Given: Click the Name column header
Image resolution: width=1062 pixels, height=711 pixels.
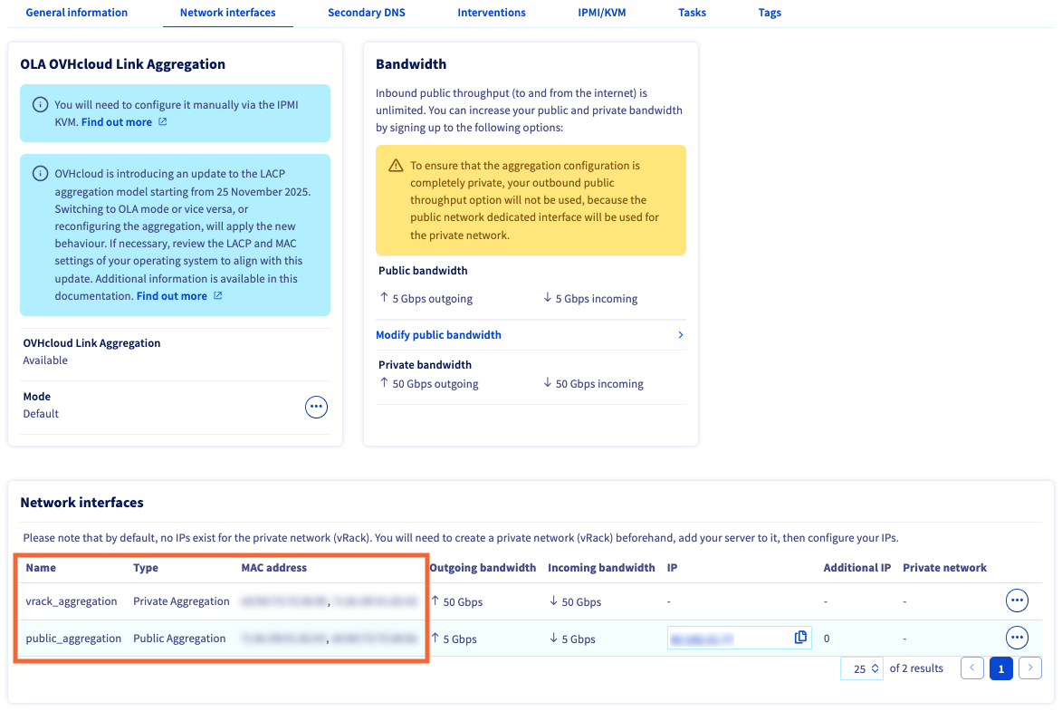Looking at the screenshot, I should point(41,568).
